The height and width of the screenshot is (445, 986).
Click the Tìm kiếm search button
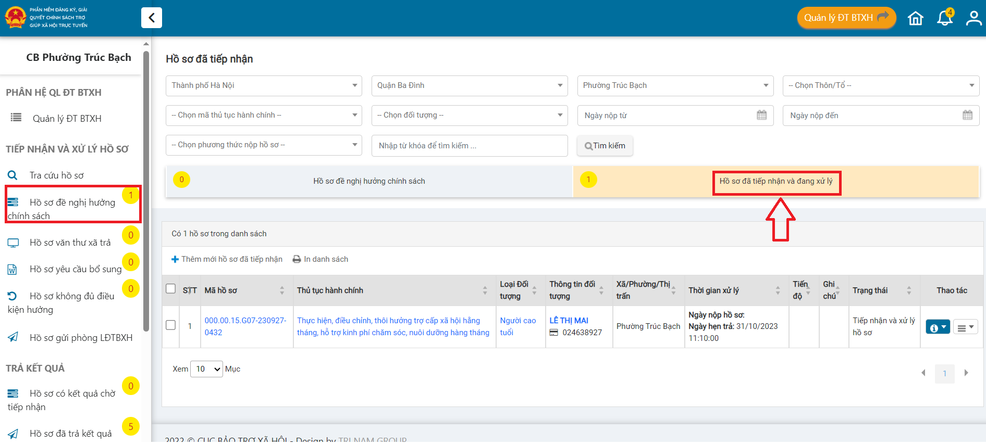(605, 146)
